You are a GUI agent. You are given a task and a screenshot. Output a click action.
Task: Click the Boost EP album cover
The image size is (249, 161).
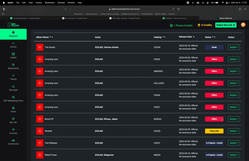click(40, 119)
